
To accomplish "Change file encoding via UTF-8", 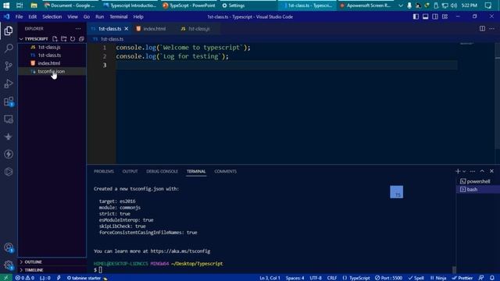I will click(316, 278).
